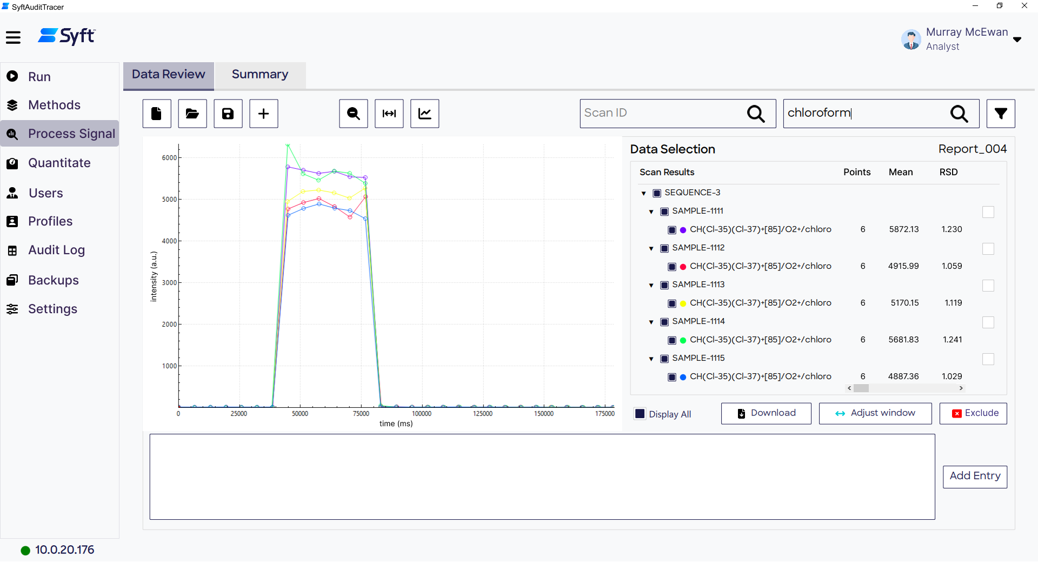The width and height of the screenshot is (1038, 562).
Task: Click the scroll left arrow in Scan Results
Action: tap(849, 388)
